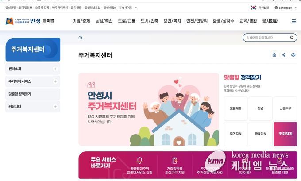
Task: Click the bookmark icon beside page title
Action: click(x=274, y=55)
